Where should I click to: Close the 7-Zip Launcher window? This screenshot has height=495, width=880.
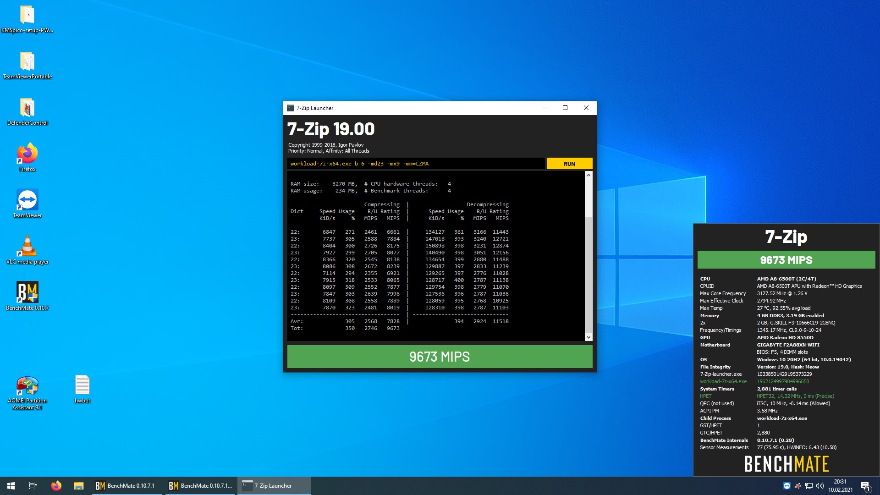(x=586, y=108)
